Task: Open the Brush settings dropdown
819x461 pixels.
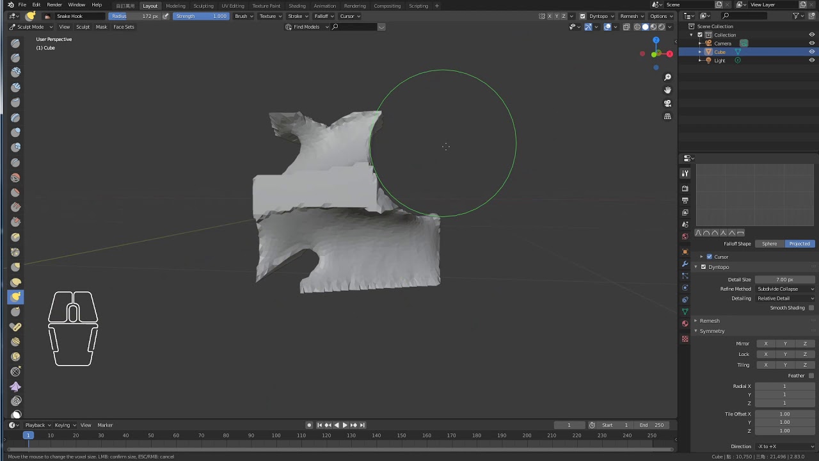Action: [x=243, y=16]
